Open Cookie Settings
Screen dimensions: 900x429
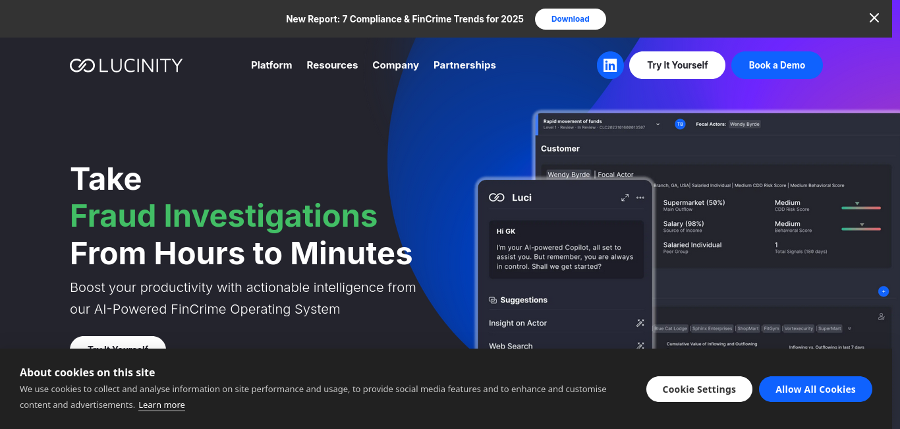[699, 389]
